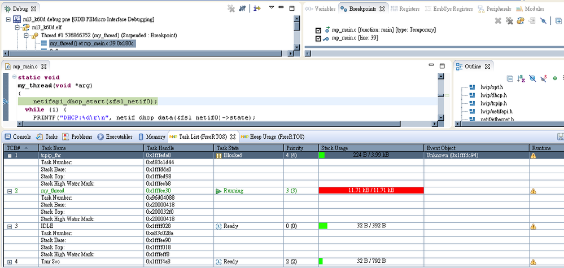Screen dimensions: 564x268
Task: Open the Debug view menu triangle
Action: [272, 7]
